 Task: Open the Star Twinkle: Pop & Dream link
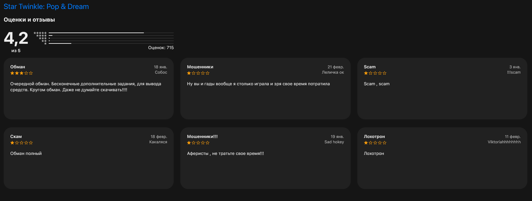(x=46, y=7)
